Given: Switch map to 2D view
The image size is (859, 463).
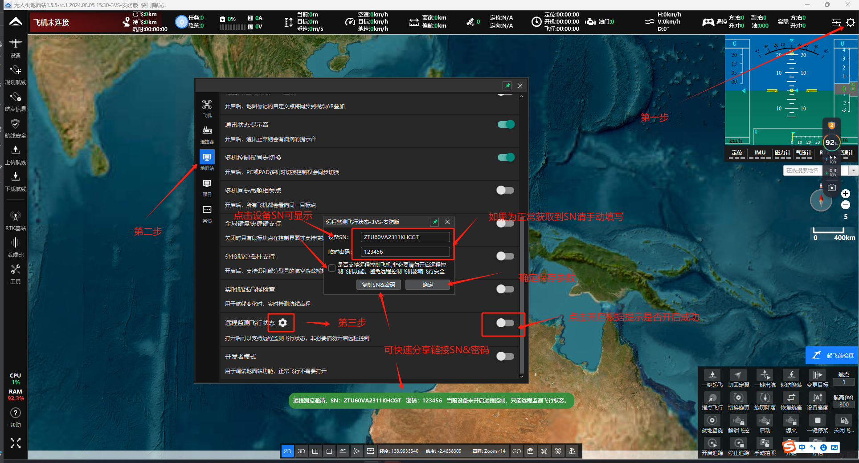Looking at the screenshot, I should (287, 451).
